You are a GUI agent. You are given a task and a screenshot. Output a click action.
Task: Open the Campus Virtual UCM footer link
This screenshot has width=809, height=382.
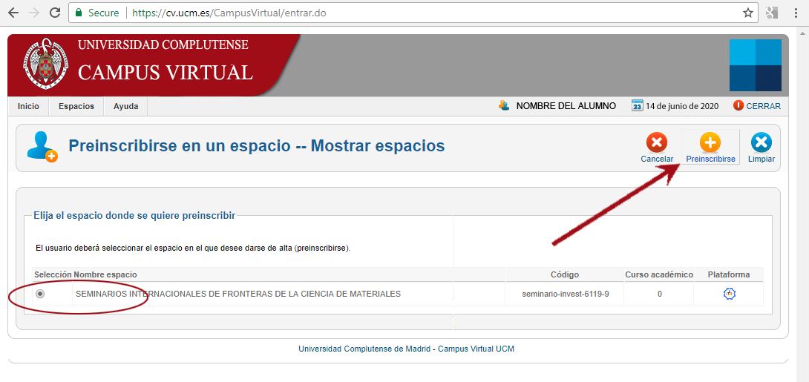pyautogui.click(x=476, y=349)
